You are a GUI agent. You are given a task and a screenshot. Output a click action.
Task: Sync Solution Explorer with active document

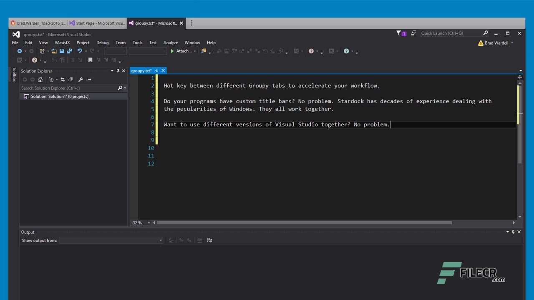click(x=63, y=79)
